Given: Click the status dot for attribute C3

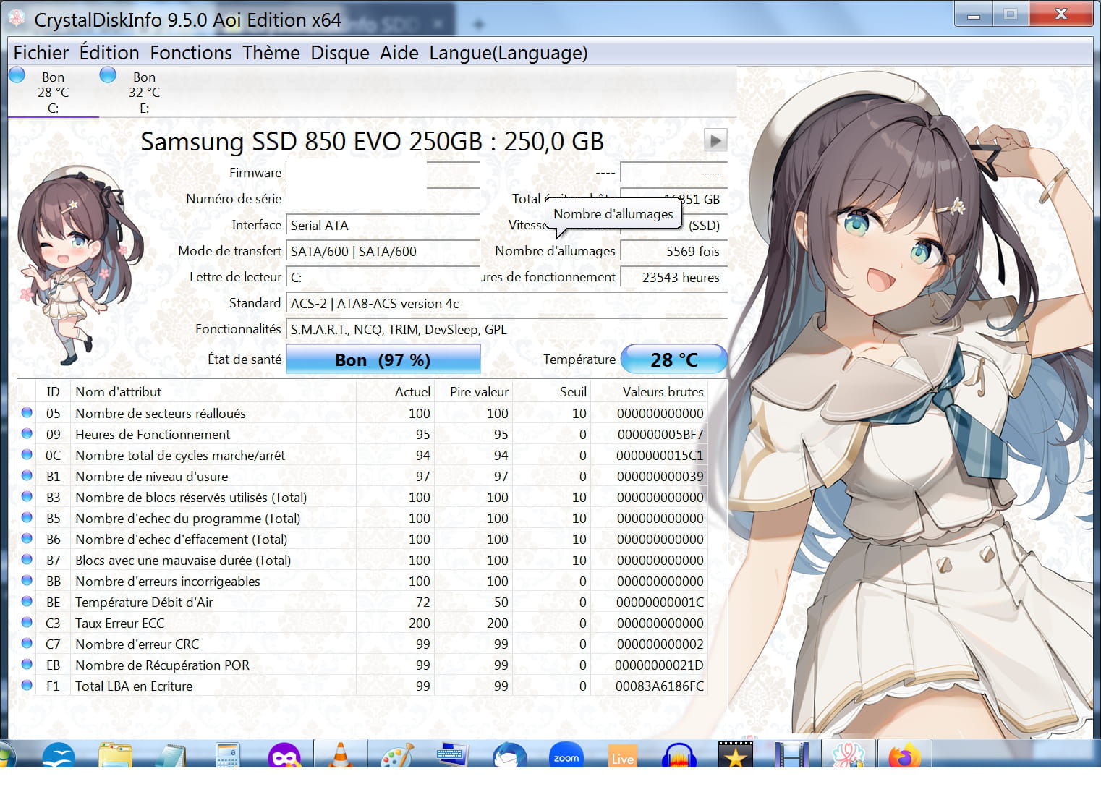Looking at the screenshot, I should click(27, 623).
